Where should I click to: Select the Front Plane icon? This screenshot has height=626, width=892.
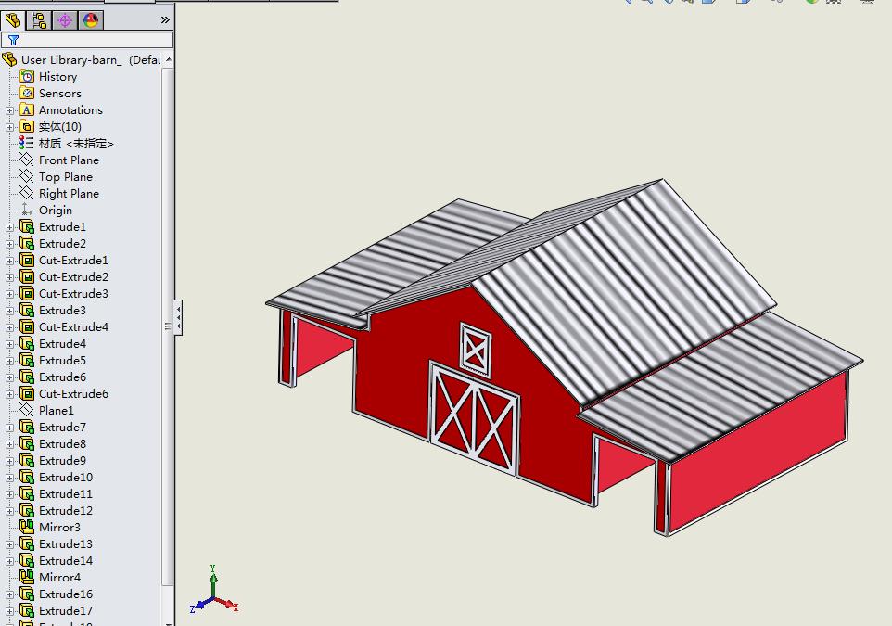[27, 160]
